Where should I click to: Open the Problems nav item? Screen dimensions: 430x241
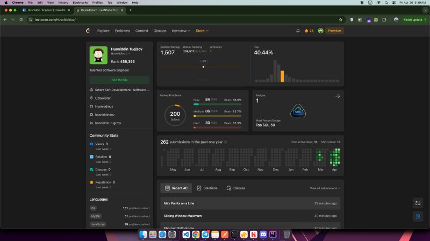click(x=123, y=31)
